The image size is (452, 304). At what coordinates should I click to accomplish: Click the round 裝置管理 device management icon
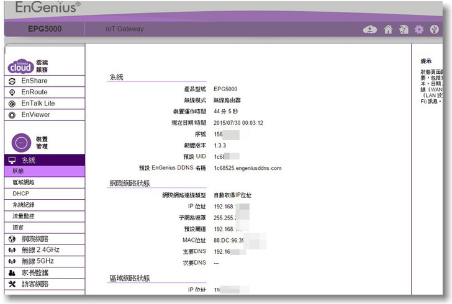coord(20,142)
